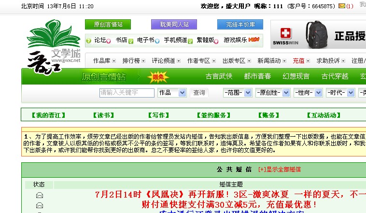Open the 【我的晋江】 section
The height and width of the screenshot is (213, 366).
pos(49,115)
